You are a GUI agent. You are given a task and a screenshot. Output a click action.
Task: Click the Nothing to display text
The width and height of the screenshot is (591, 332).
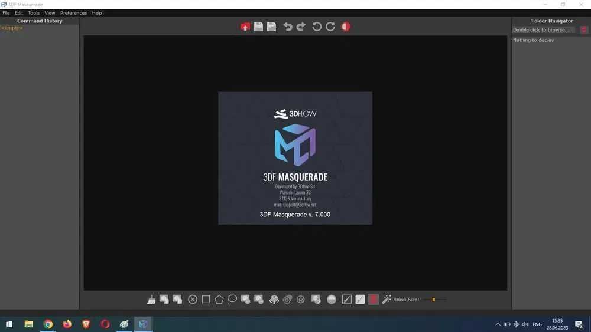[533, 40]
